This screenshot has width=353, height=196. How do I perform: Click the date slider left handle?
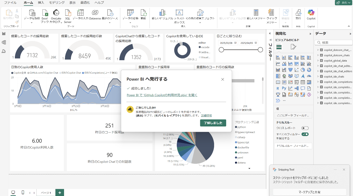pyautogui.click(x=221, y=50)
